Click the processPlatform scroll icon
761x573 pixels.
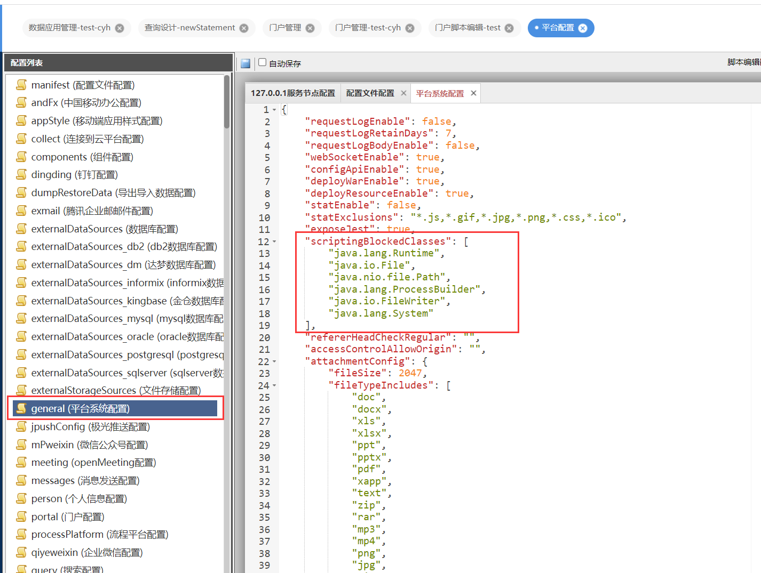(21, 534)
